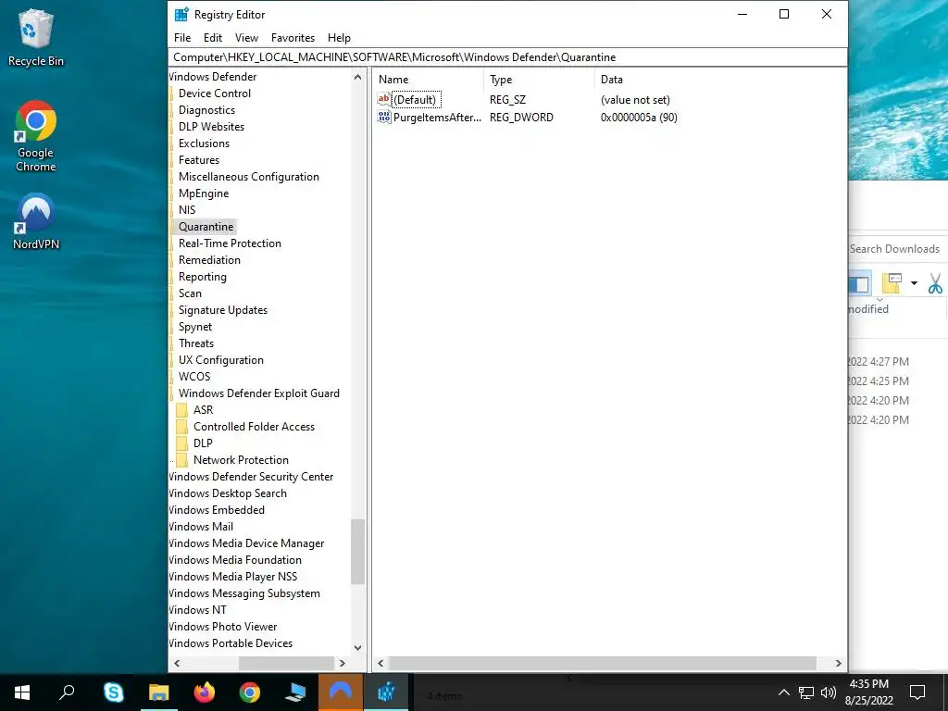Open the NordVPN desktop shortcut
This screenshot has width=948, height=711.
click(x=36, y=221)
